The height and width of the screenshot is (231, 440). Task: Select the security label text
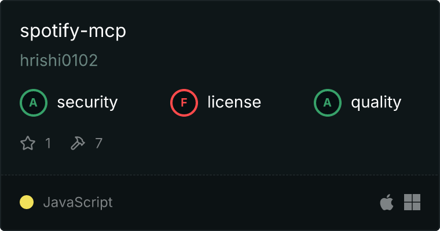(87, 102)
